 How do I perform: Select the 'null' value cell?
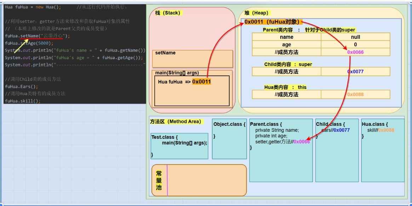point(355,37)
